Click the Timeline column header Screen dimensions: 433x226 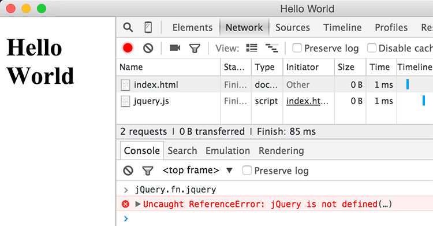pyautogui.click(x=415, y=67)
